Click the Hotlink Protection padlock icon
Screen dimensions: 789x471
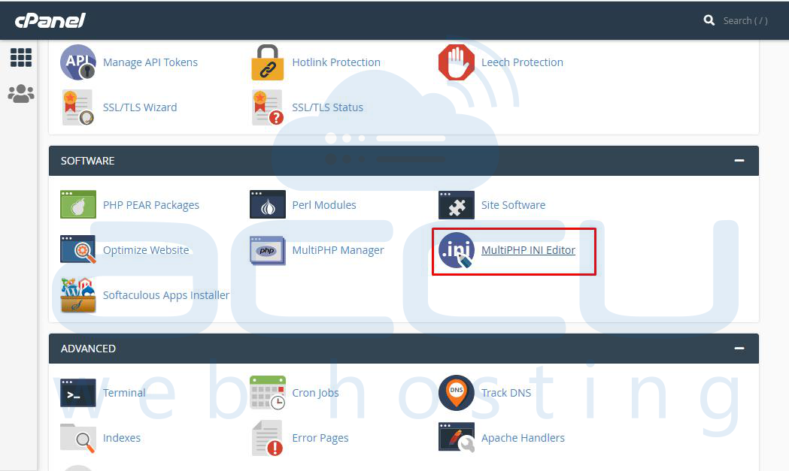[267, 62]
